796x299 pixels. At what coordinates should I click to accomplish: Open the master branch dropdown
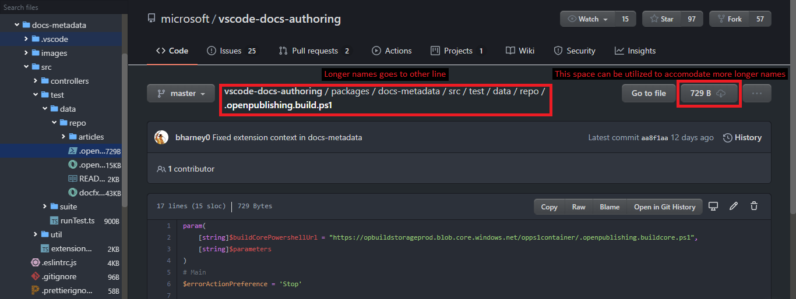pos(181,93)
